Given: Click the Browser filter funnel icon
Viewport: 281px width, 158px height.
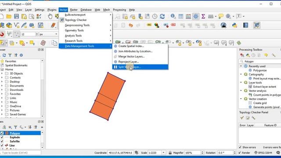Looking at the screenshot, I should click(10, 55).
